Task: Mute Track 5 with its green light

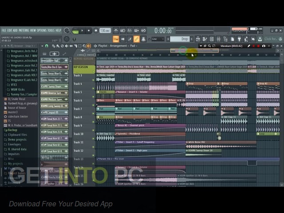Action: click(93, 97)
